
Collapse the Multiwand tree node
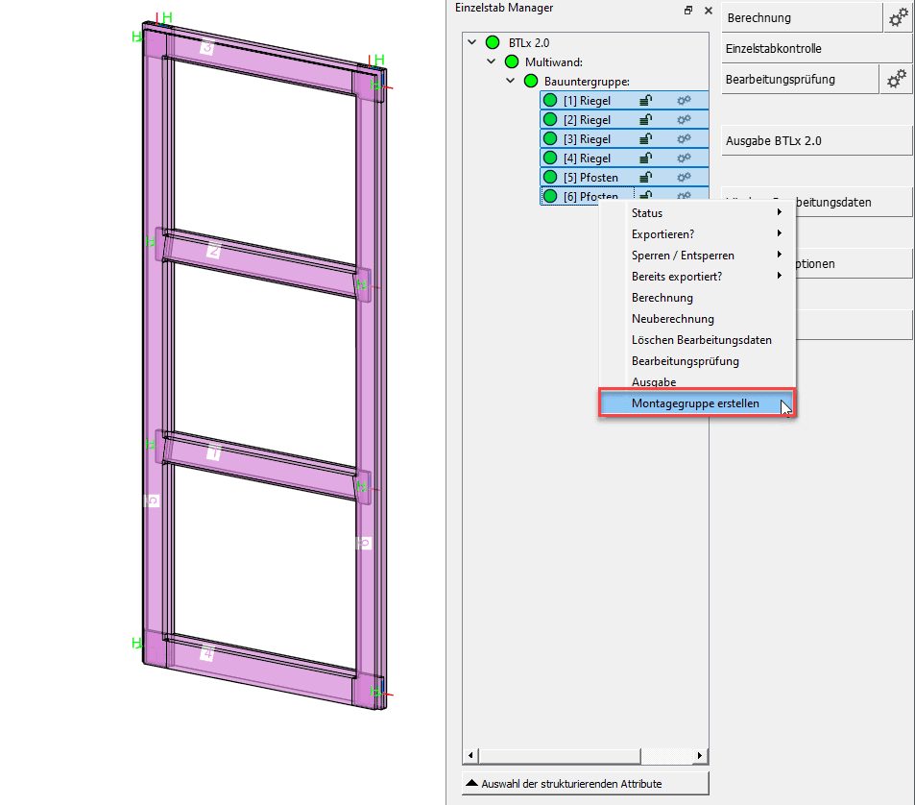coord(492,61)
